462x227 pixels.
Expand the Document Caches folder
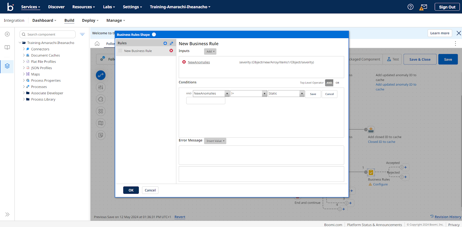click(24, 55)
